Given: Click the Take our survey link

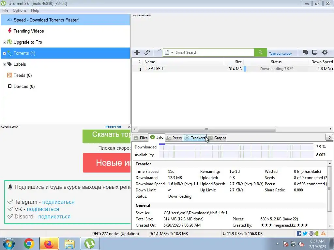Looking at the screenshot, I should coord(280,54).
